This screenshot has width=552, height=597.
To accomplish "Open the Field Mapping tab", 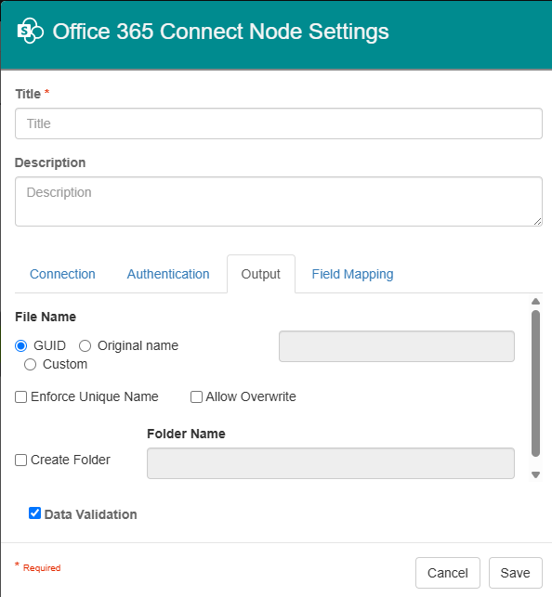I will pos(352,274).
